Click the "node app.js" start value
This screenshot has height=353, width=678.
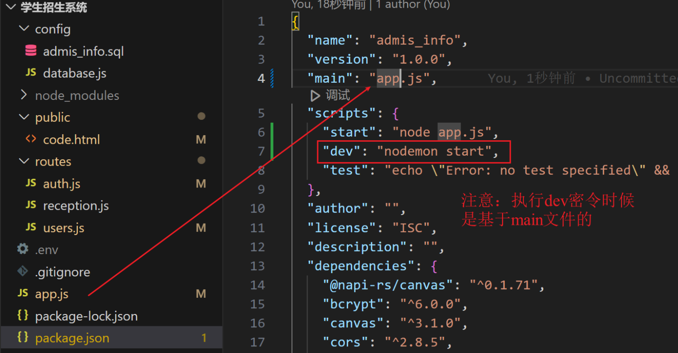tap(441, 132)
